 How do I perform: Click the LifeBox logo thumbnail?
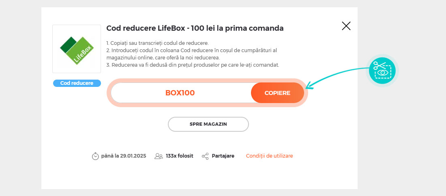click(77, 49)
